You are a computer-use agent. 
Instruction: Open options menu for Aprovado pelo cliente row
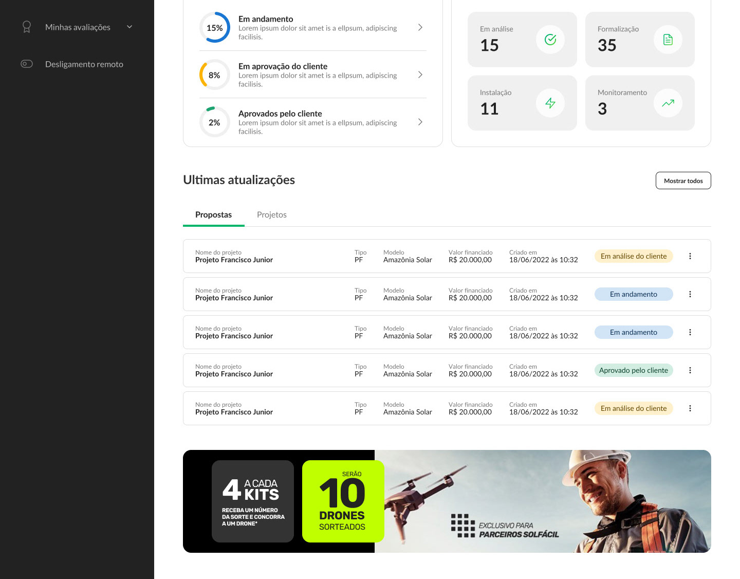tap(690, 370)
